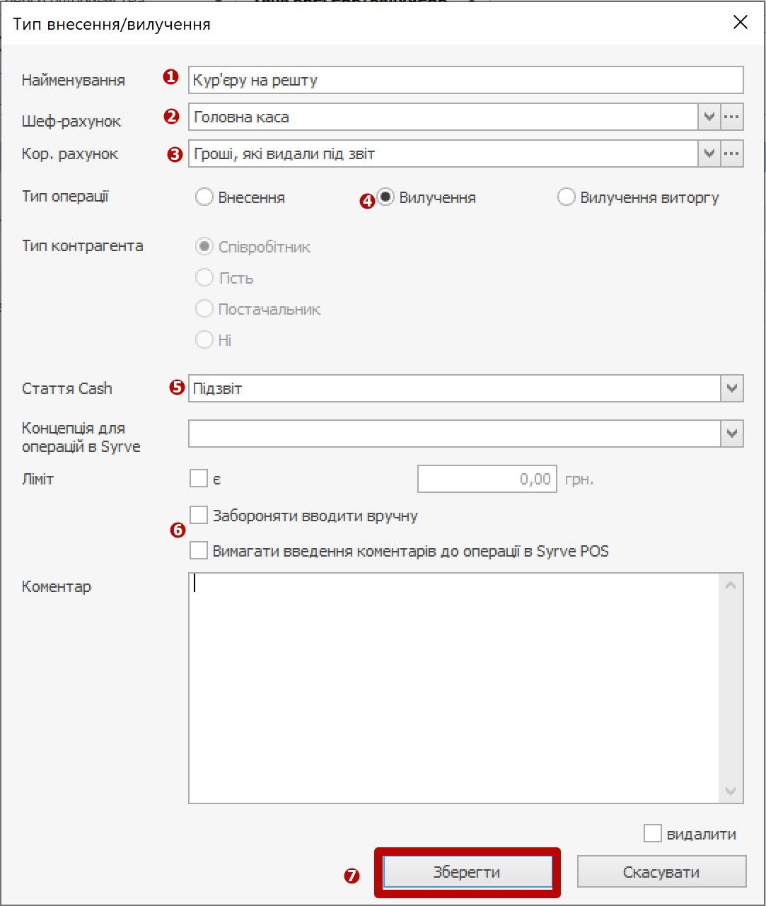Click the comment scrollbar up arrow

731,586
